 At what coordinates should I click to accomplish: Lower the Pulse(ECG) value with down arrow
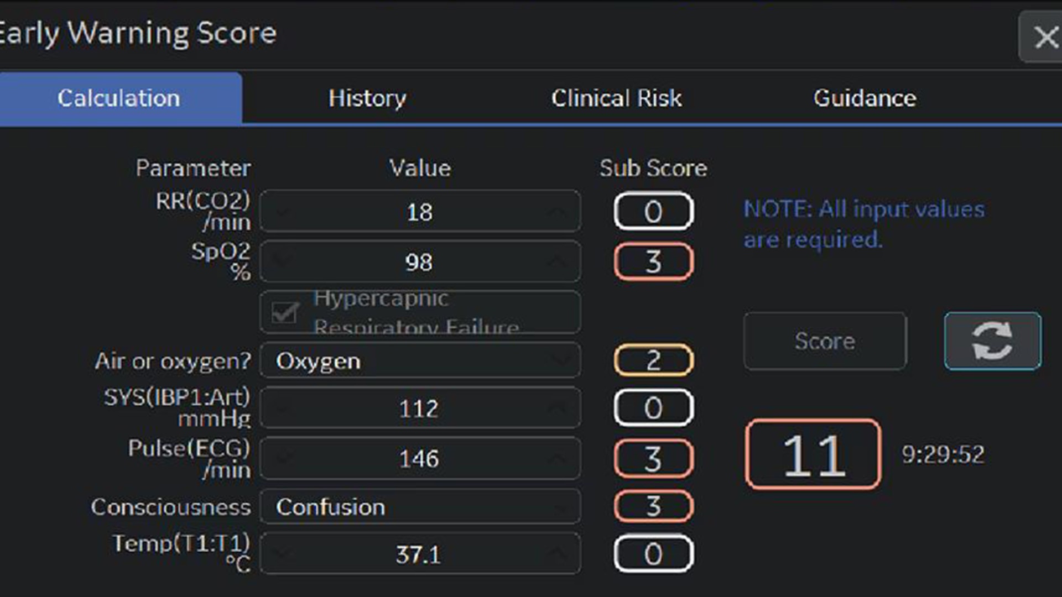(x=283, y=458)
